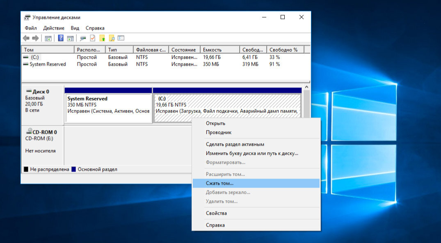
Task: Click the CD-ROM 0 disc icon
Action: 29,131
